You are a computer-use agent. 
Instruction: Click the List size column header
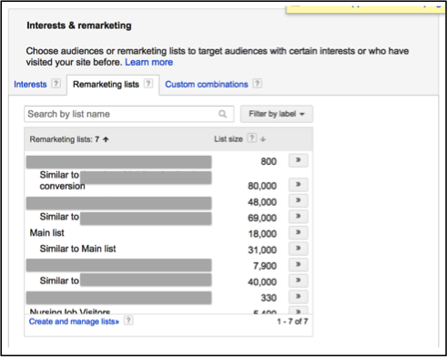click(x=229, y=139)
